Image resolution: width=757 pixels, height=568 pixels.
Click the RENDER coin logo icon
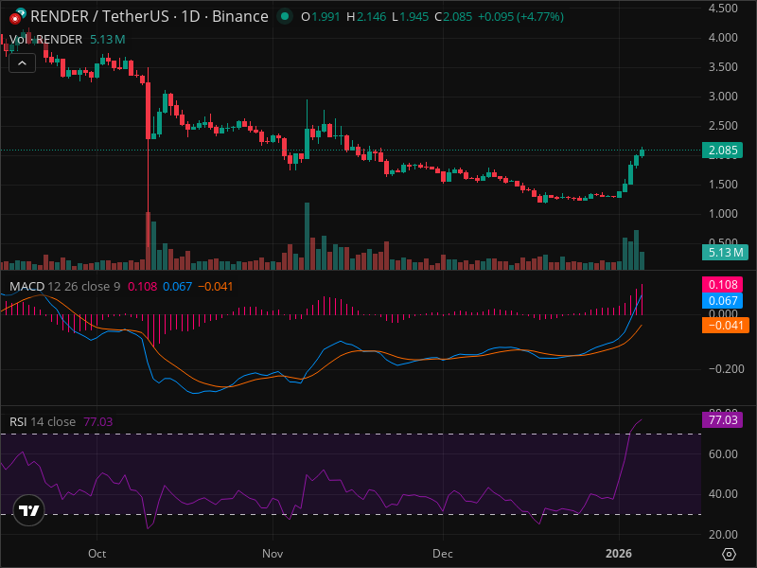18,16
